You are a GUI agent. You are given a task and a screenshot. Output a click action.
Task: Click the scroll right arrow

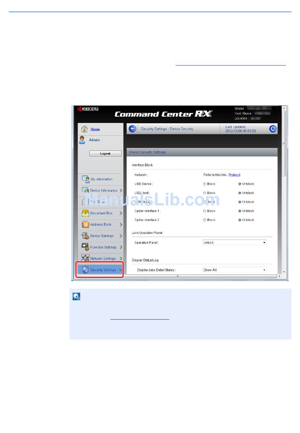click(x=279, y=277)
